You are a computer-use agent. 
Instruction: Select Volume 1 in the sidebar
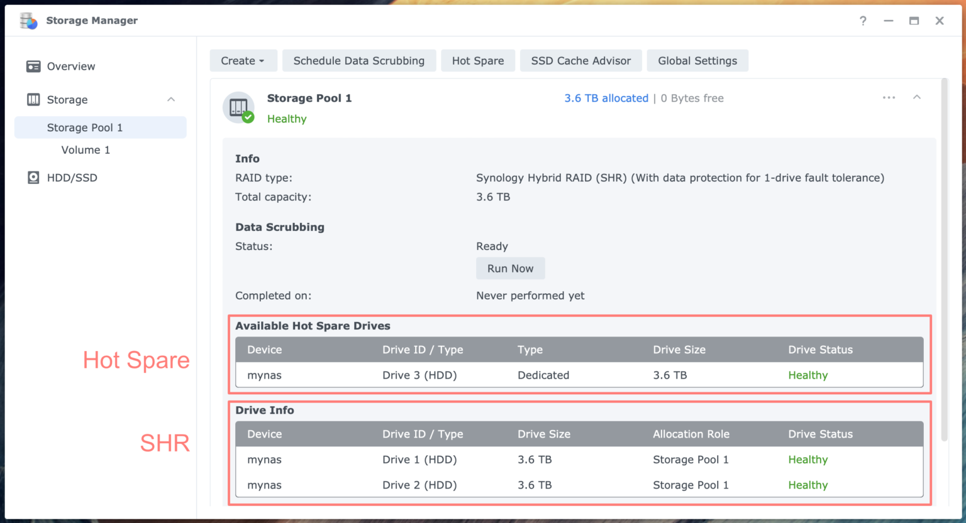point(86,149)
